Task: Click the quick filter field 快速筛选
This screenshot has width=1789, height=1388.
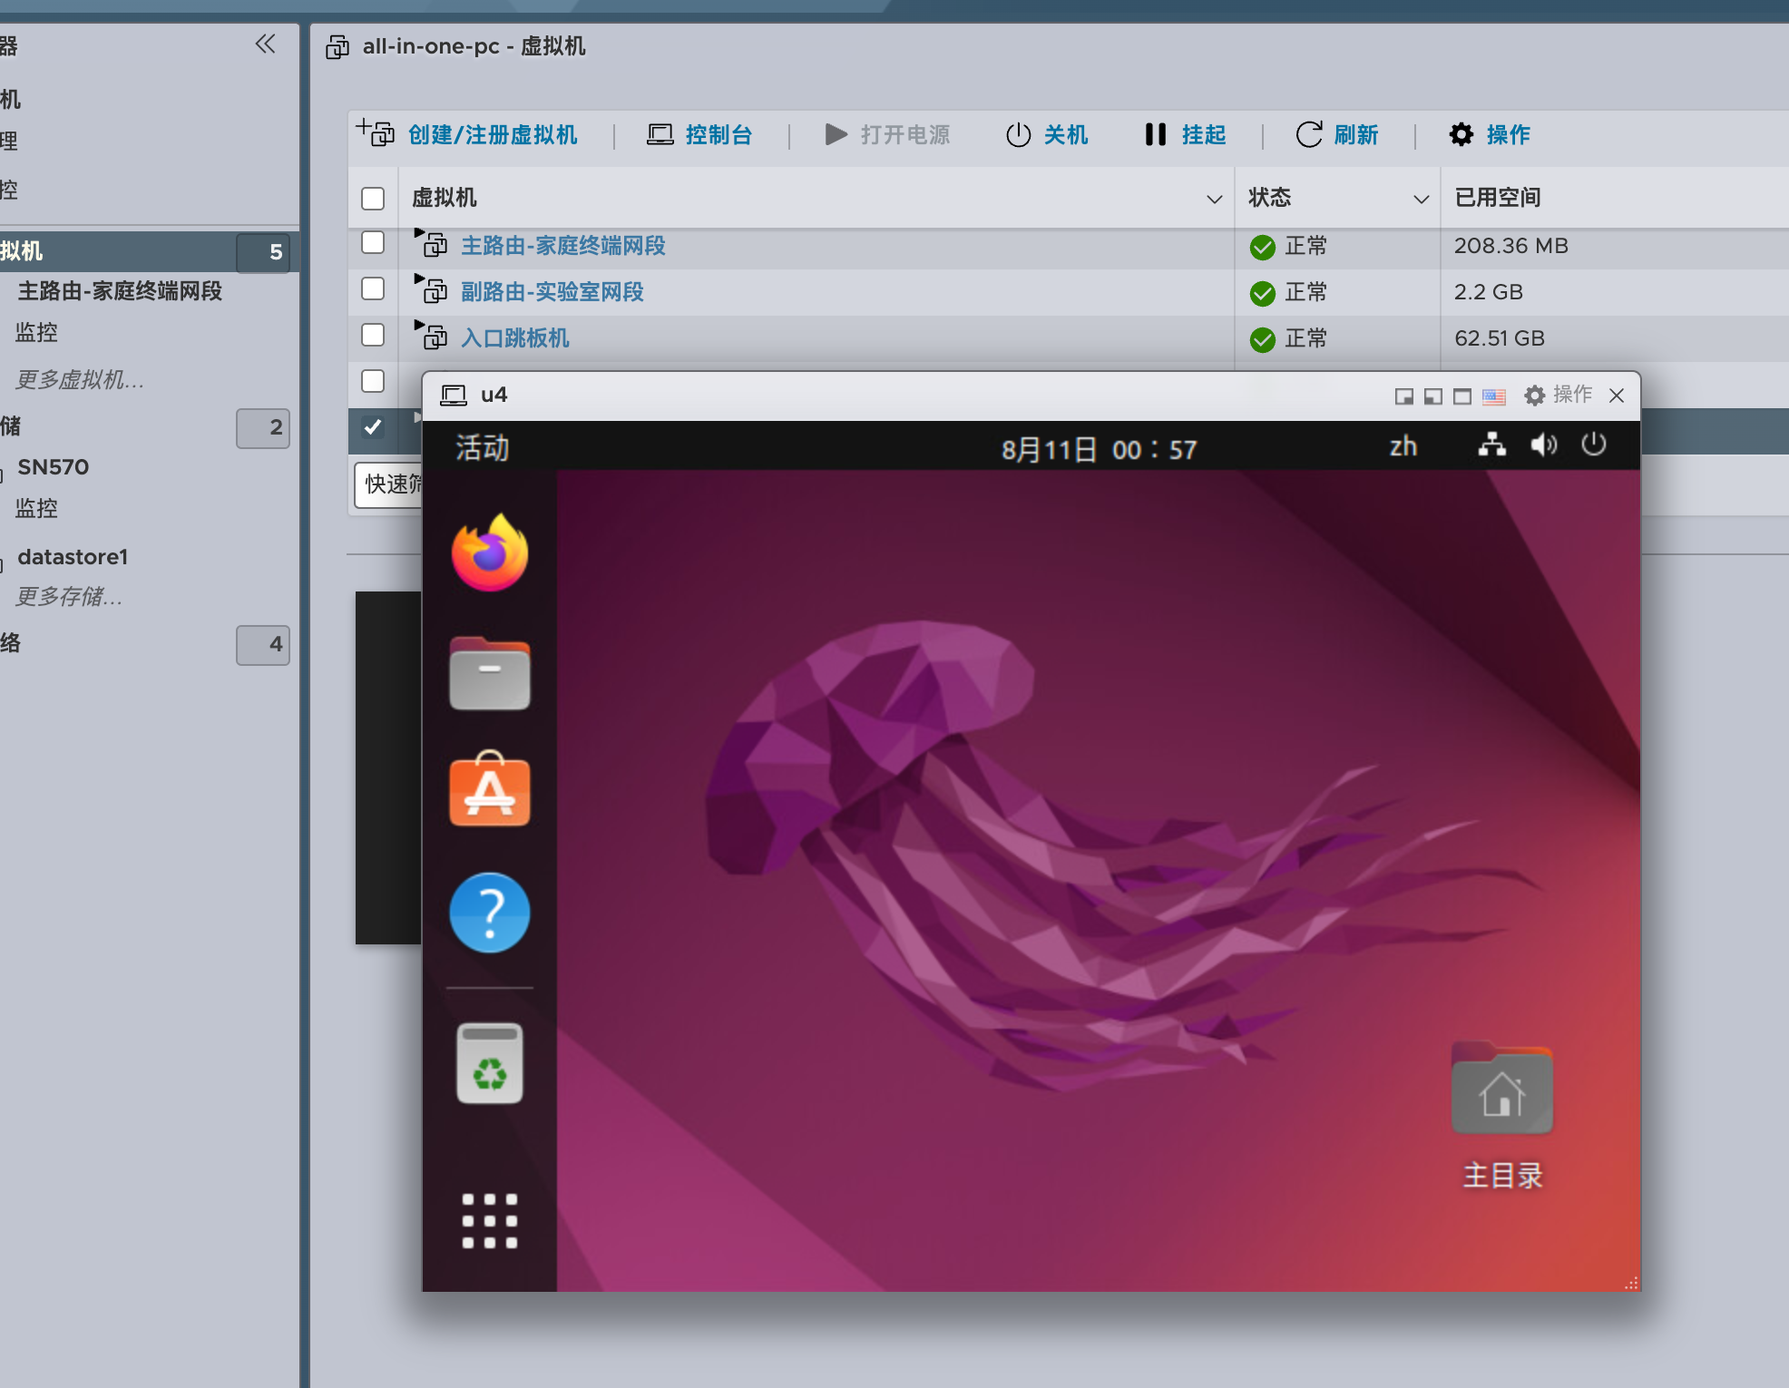Action: click(388, 484)
